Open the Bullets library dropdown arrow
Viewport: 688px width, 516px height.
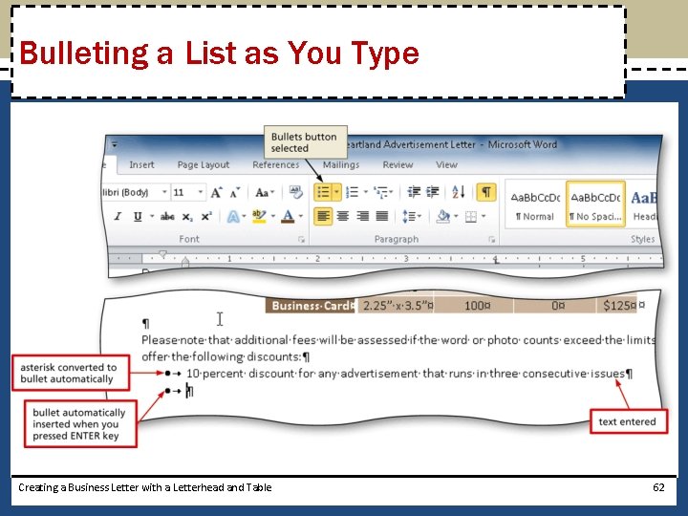(337, 192)
